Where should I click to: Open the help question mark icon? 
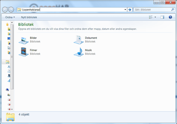[x=170, y=17]
